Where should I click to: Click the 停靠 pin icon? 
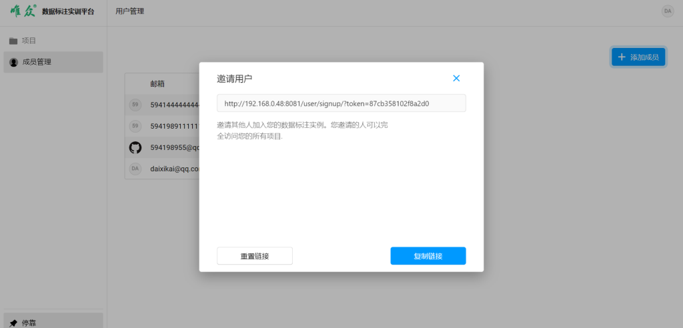13,323
